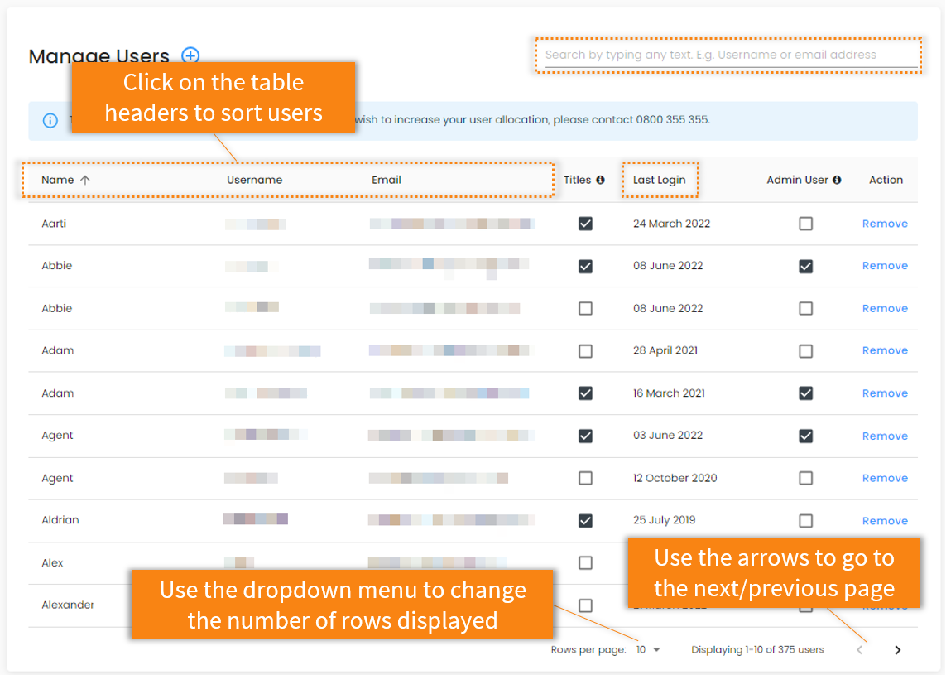Click the date 24 March 2022
946x675 pixels.
coord(671,224)
